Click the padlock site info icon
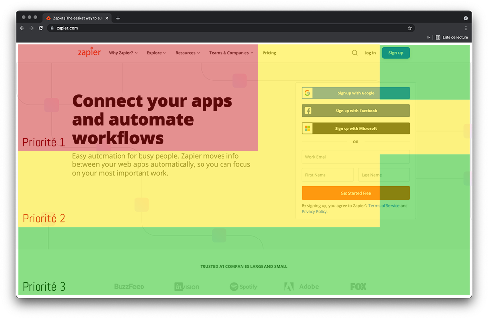The image size is (488, 319). pyautogui.click(x=52, y=28)
